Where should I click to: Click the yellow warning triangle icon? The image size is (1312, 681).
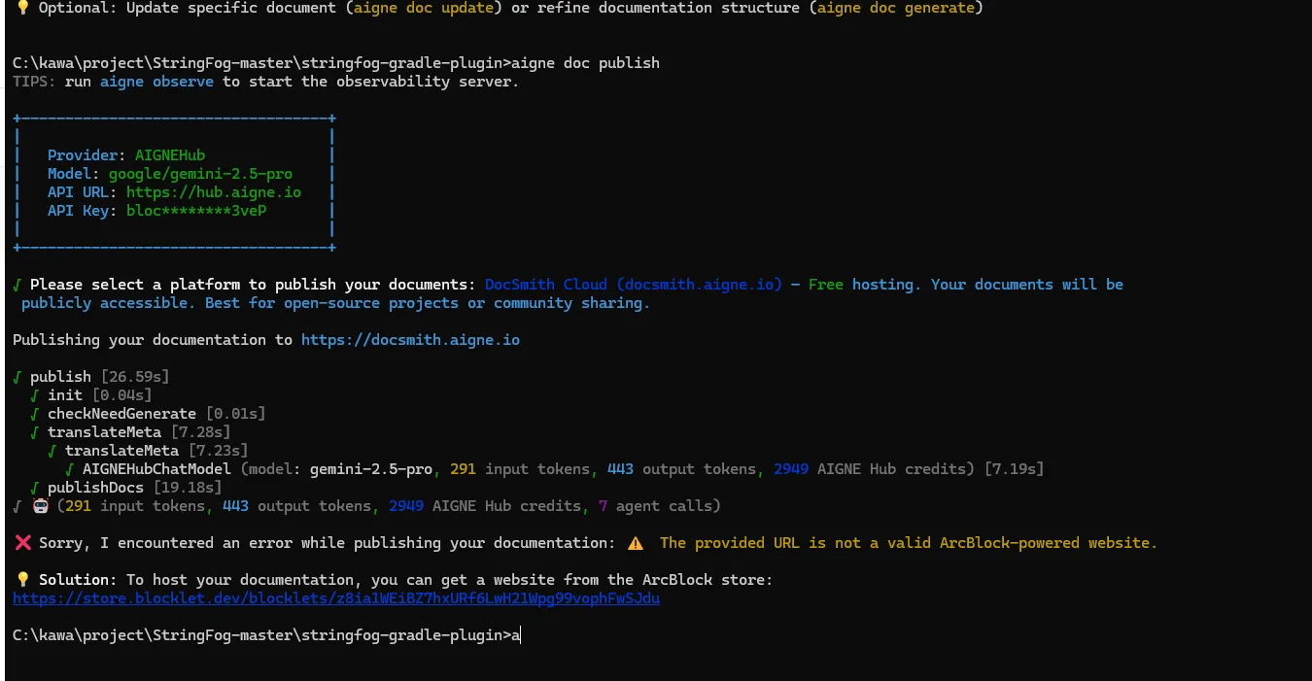pos(635,543)
